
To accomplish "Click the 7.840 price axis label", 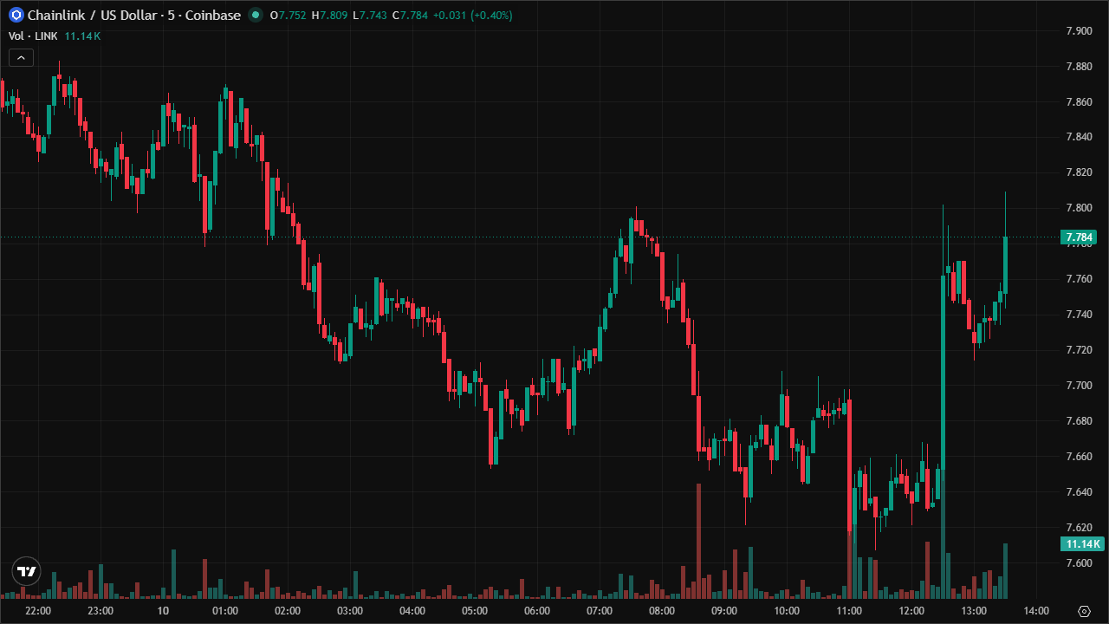I will pyautogui.click(x=1079, y=137).
